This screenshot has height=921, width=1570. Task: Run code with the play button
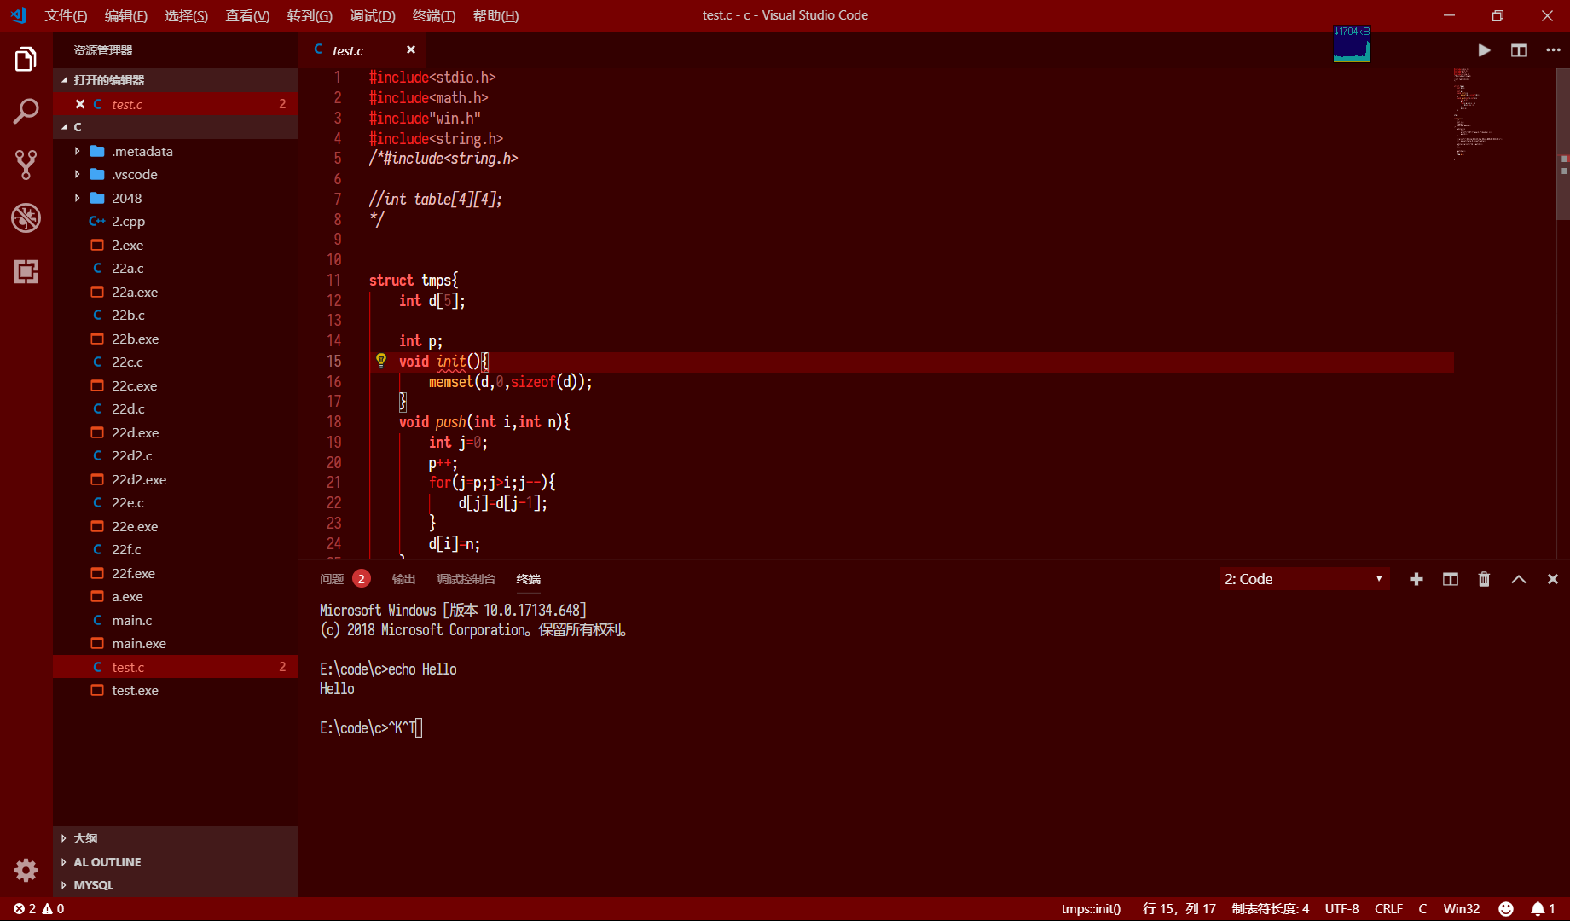(1484, 50)
